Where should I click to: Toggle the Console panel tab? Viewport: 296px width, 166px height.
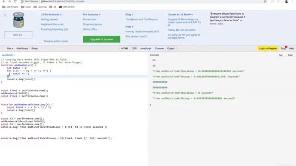coord(159,48)
